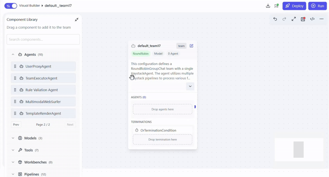
Task: Select the MultimodalWebSurfer component
Action: 43,102
